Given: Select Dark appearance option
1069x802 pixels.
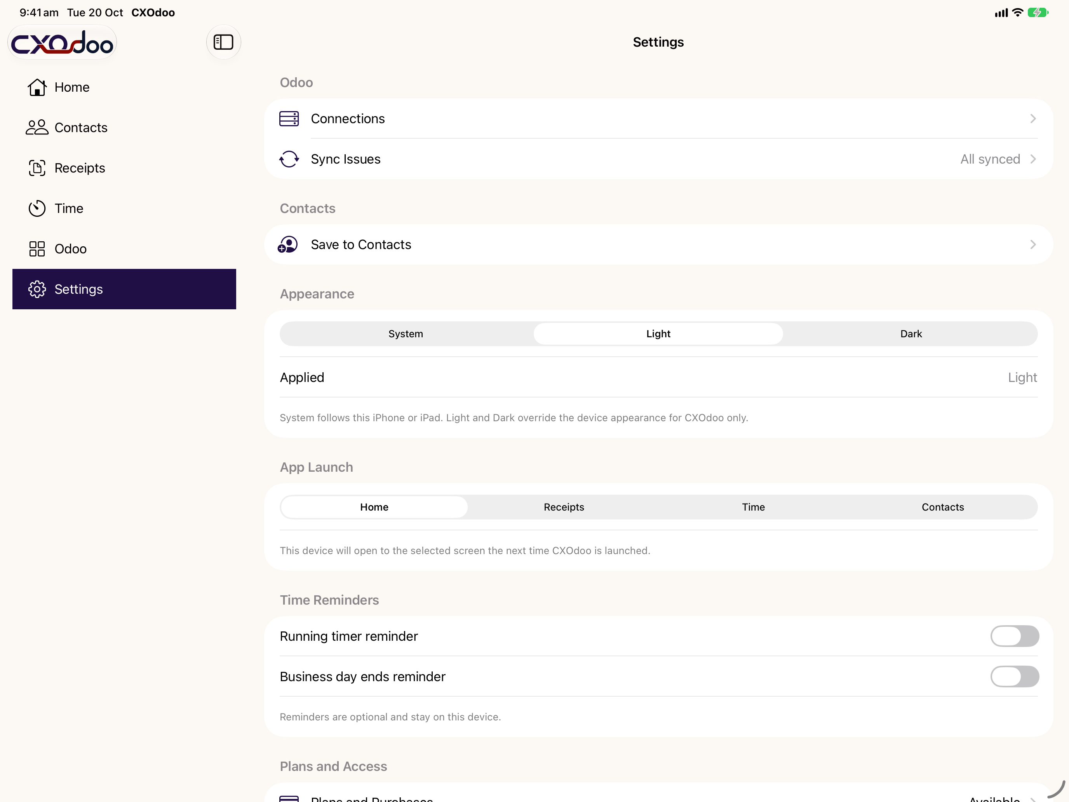Looking at the screenshot, I should 911,333.
